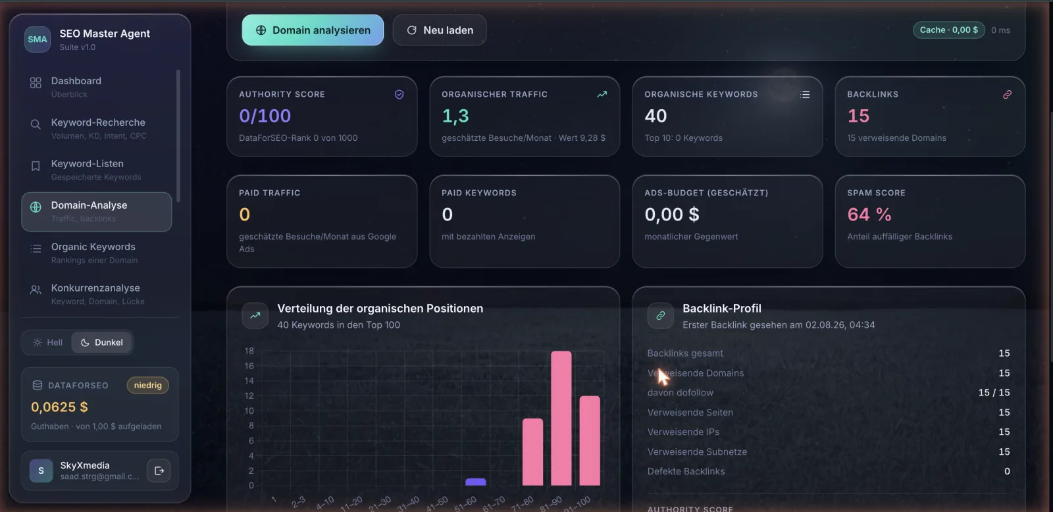Click the Dashboard grid icon

point(36,83)
